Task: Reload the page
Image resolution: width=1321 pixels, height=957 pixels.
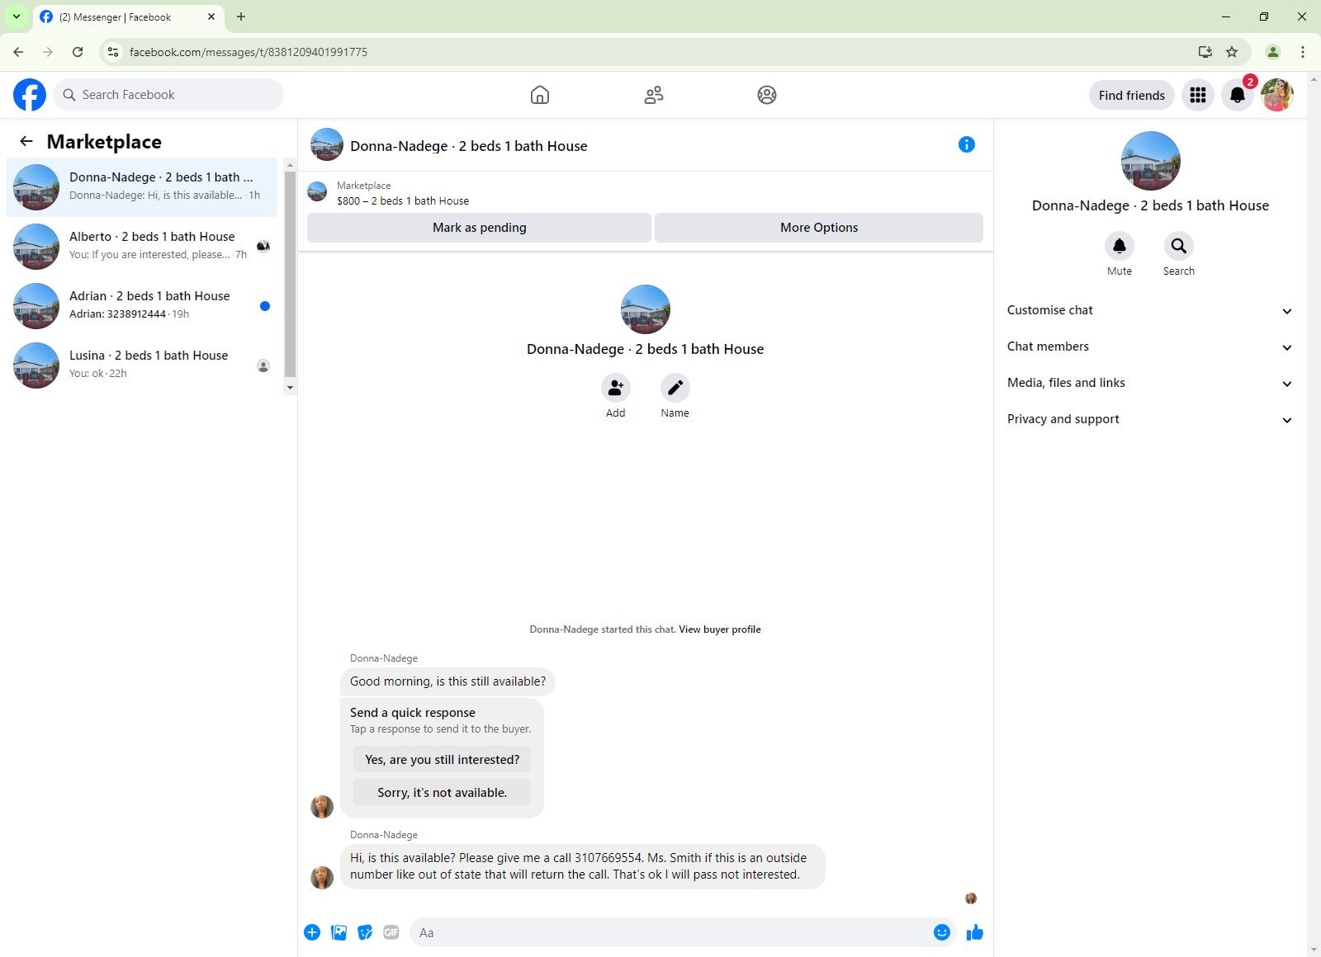Action: [78, 52]
